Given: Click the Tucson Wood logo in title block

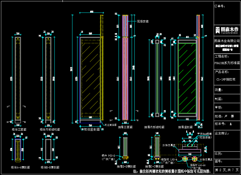Looking at the screenshot, I should tap(227, 30).
